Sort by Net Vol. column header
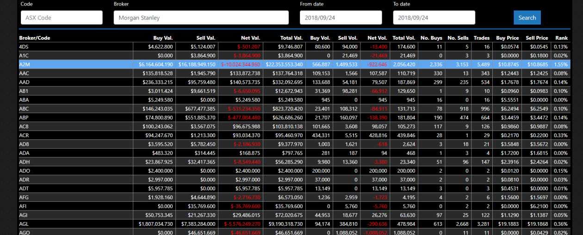583x235 pixels. coord(377,38)
